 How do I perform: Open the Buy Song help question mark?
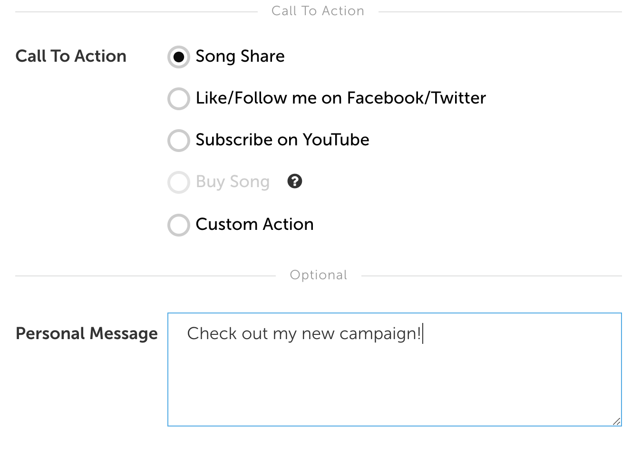click(295, 181)
